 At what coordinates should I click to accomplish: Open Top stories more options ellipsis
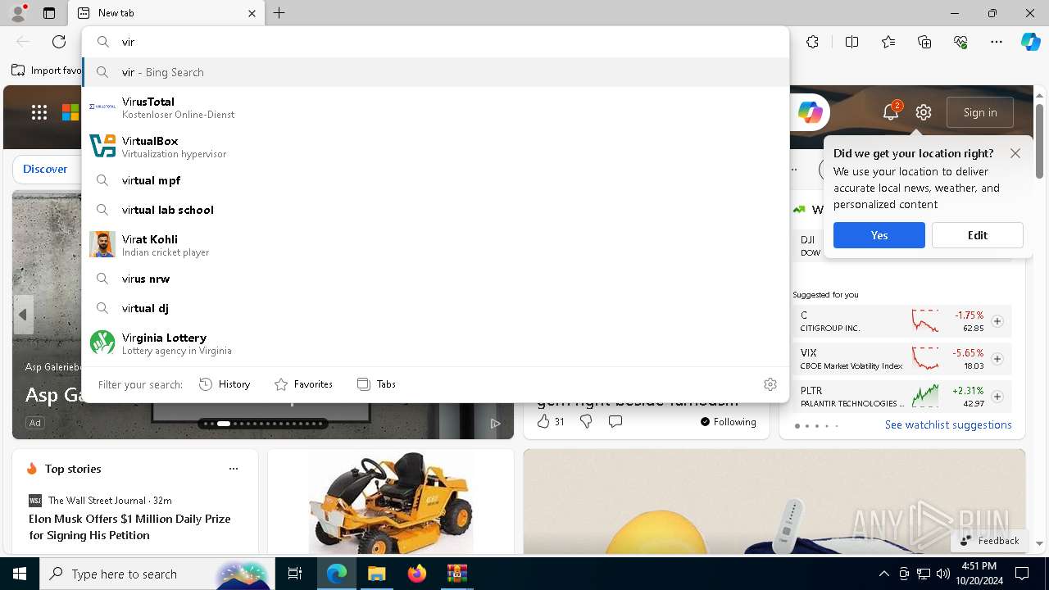[x=234, y=469]
